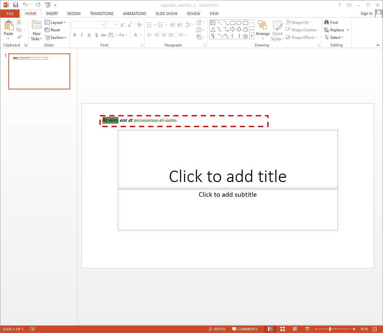This screenshot has height=333, width=383.
Task: Click the Reset button in Slides group
Action: pyautogui.click(x=52, y=30)
